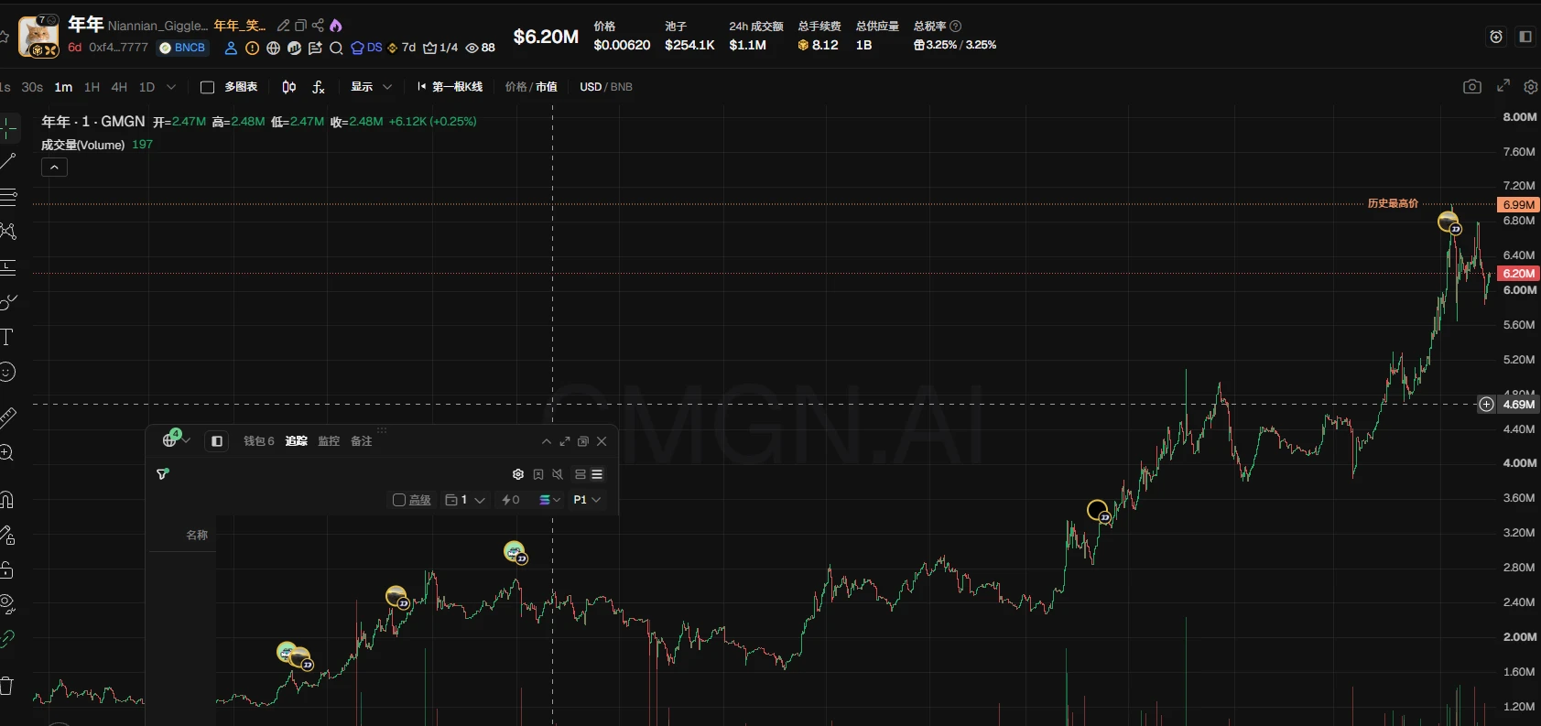This screenshot has width=1541, height=726.
Task: Open the emoji sticker tool in left toolbar
Action: pyautogui.click(x=6, y=372)
